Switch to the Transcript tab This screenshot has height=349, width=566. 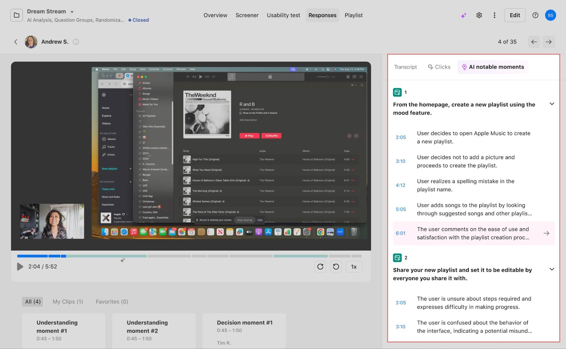coord(405,67)
